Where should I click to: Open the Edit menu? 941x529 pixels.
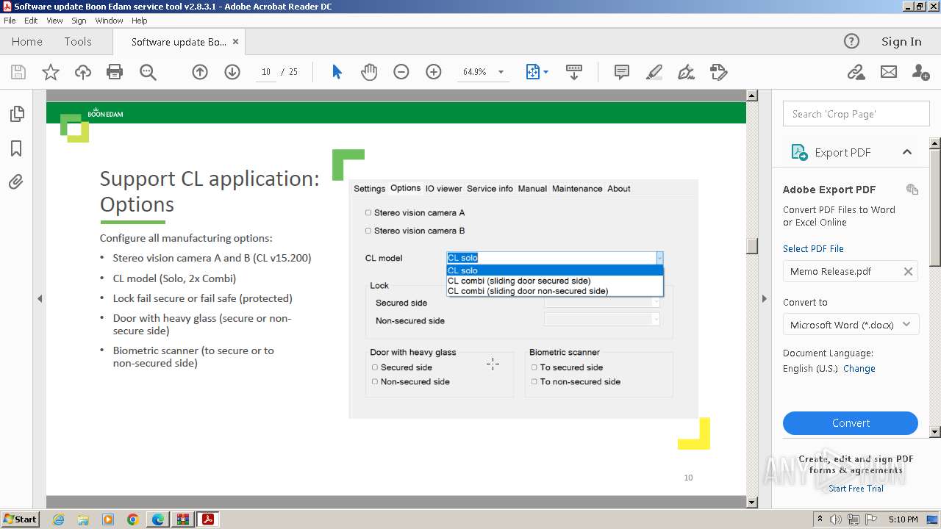(31, 21)
